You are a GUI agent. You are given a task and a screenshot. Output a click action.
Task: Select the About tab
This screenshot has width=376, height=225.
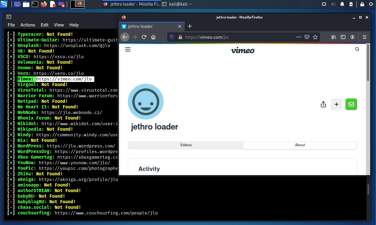tap(300, 145)
